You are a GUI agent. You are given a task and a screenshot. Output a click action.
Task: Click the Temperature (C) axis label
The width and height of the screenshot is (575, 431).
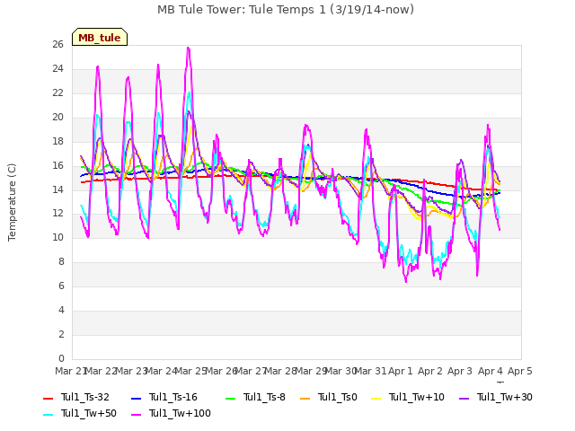(12, 202)
